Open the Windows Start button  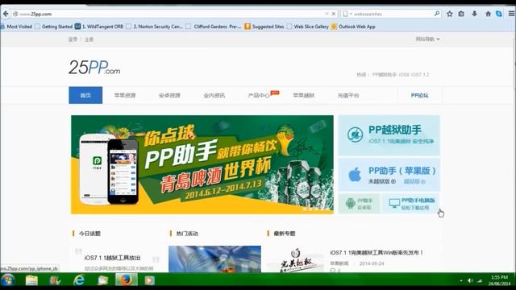pos(8,280)
